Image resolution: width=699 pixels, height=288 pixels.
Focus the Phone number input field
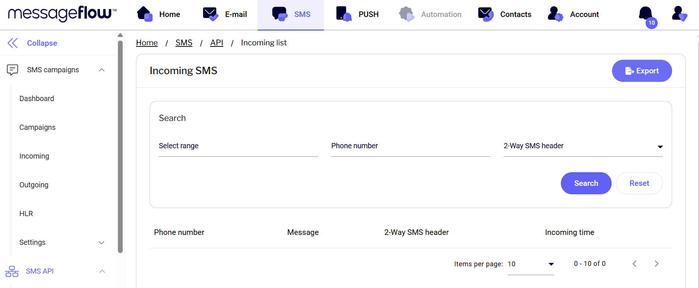click(x=410, y=146)
